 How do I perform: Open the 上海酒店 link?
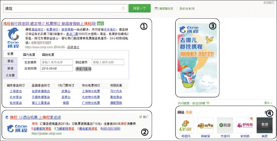16,91
